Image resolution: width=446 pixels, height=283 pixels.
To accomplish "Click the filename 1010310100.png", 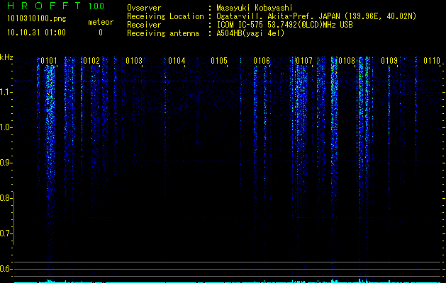I will pyautogui.click(x=36, y=18).
